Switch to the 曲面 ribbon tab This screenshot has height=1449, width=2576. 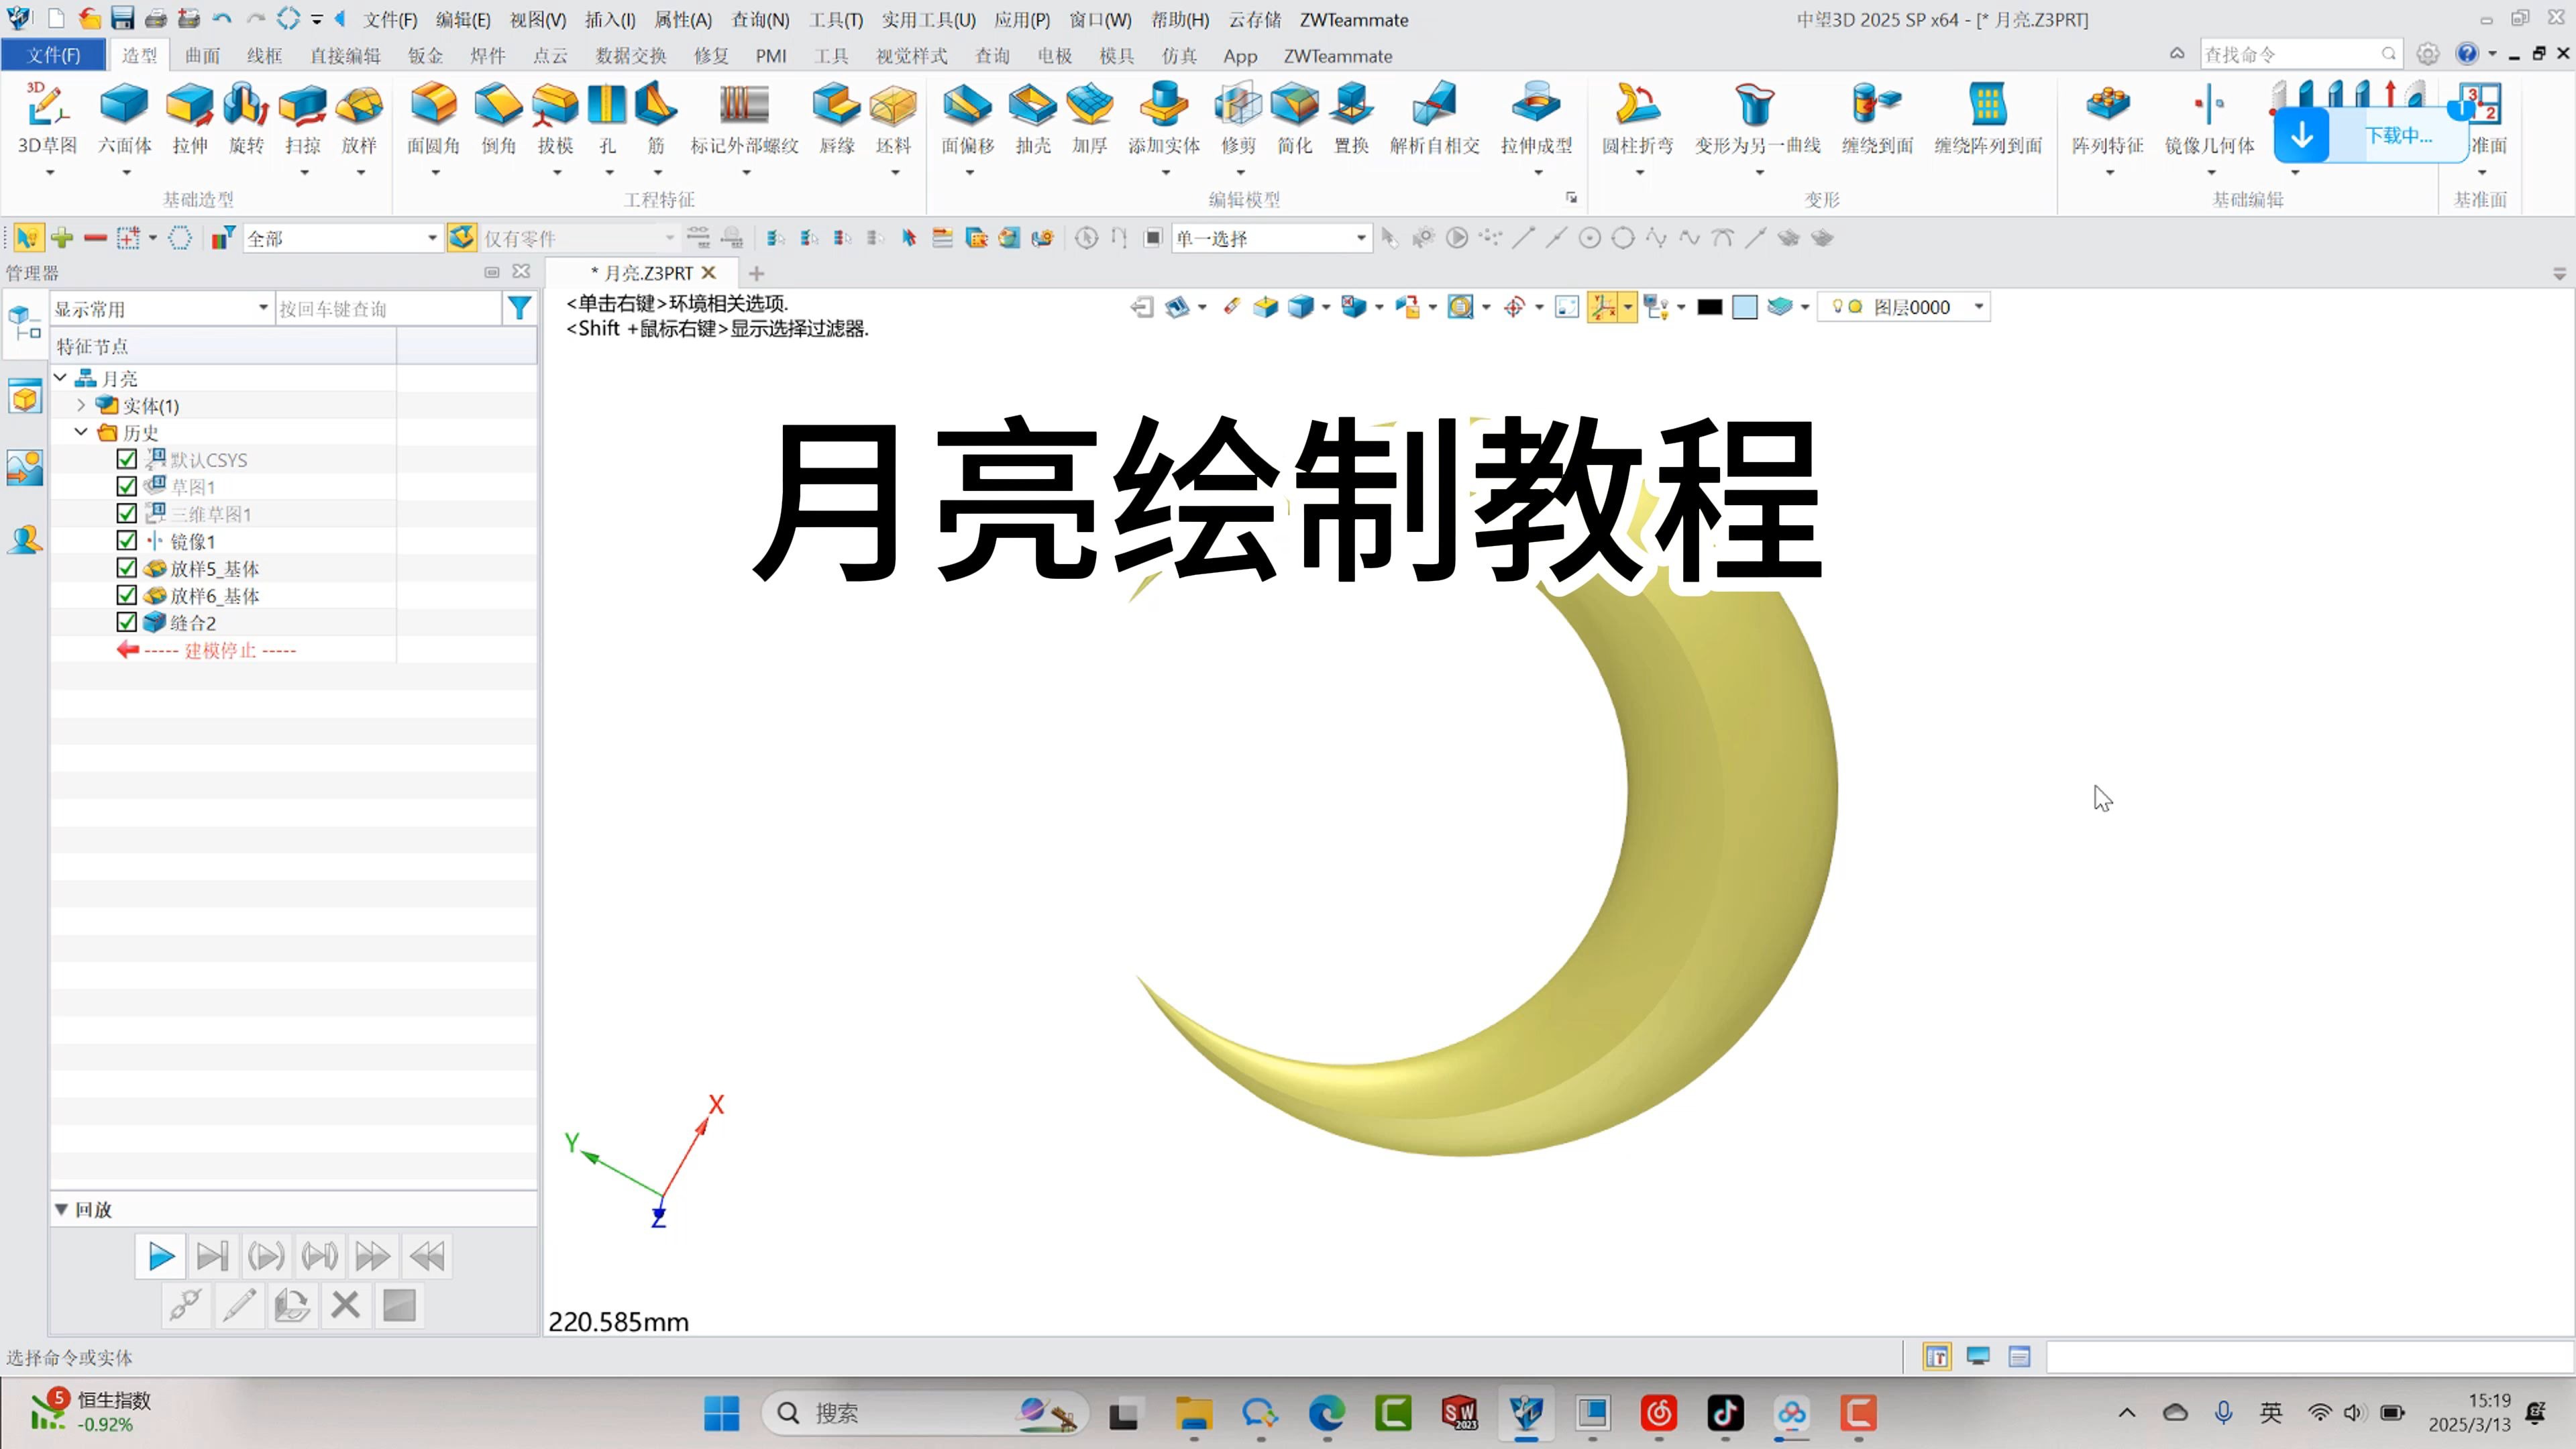coord(202,56)
